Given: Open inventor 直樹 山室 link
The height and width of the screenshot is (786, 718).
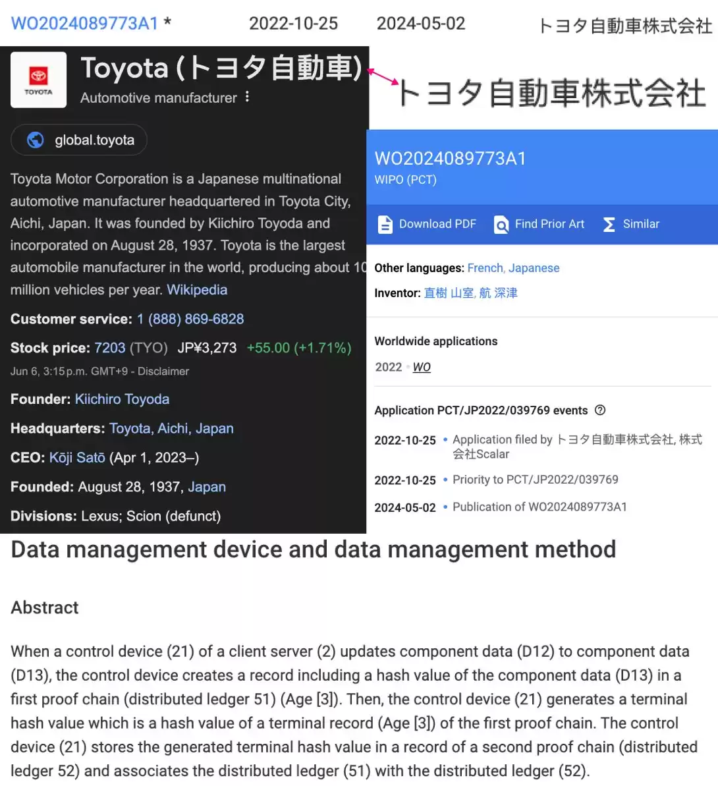Looking at the screenshot, I should click(x=449, y=293).
